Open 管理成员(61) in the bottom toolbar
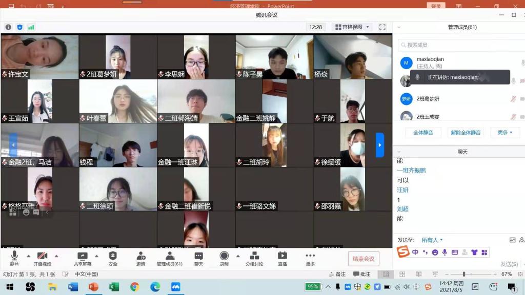 pos(169,258)
